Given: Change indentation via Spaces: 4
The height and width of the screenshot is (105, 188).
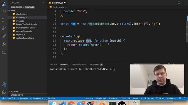Looking at the screenshot, I should (113, 99).
